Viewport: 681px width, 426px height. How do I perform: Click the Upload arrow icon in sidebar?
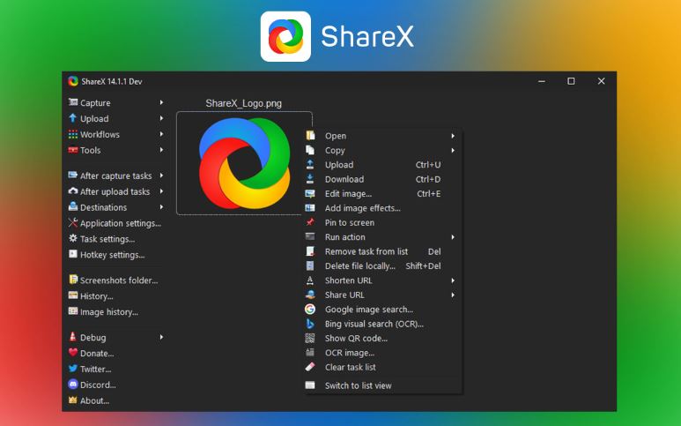point(73,118)
